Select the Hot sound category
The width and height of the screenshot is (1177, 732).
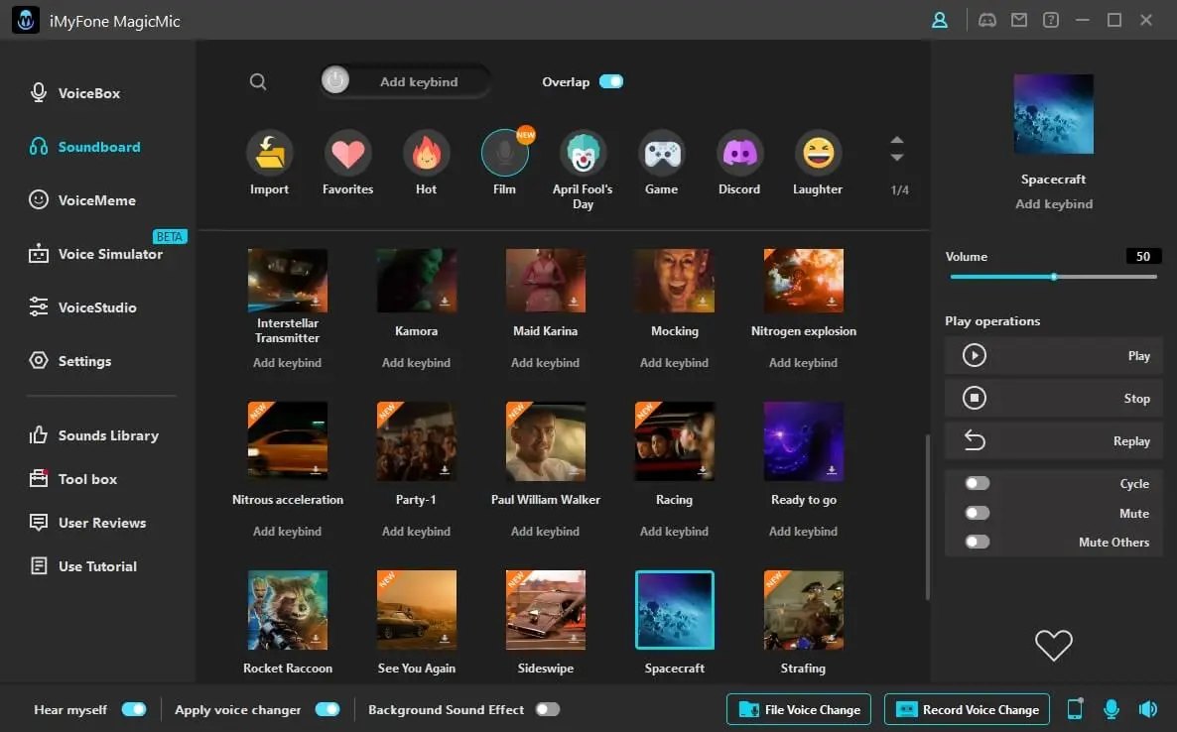(427, 163)
